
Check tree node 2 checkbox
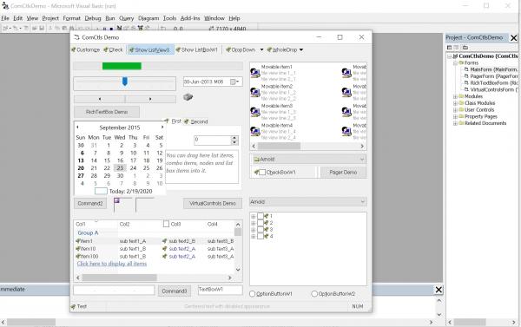tap(260, 223)
